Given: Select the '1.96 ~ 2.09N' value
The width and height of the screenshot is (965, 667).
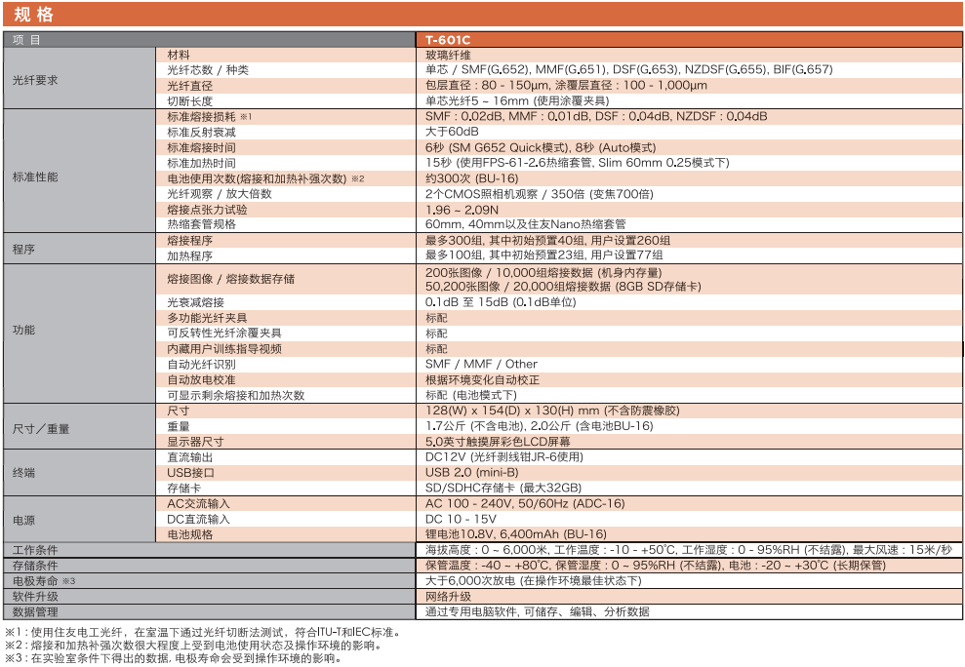Looking at the screenshot, I should tap(462, 210).
